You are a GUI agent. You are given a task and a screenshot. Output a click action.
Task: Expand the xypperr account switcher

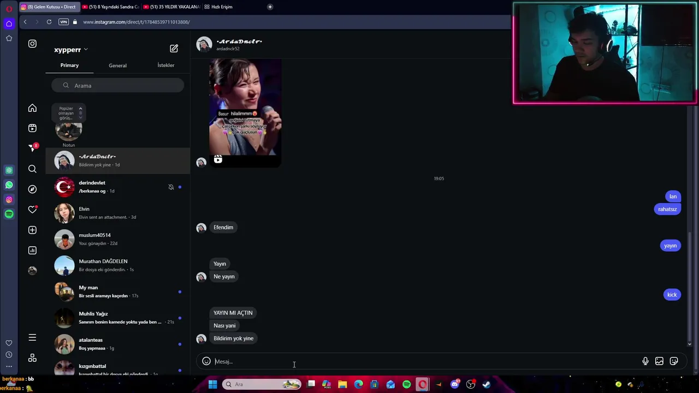click(71, 50)
